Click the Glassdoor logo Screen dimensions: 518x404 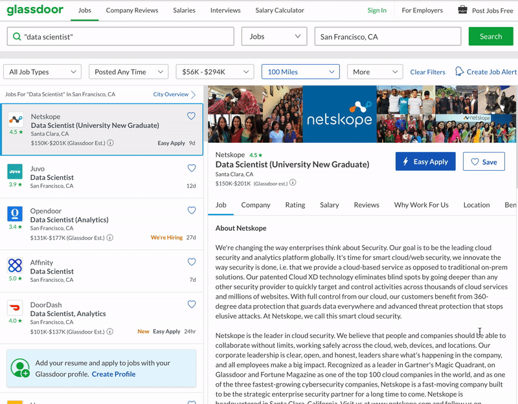pos(35,10)
